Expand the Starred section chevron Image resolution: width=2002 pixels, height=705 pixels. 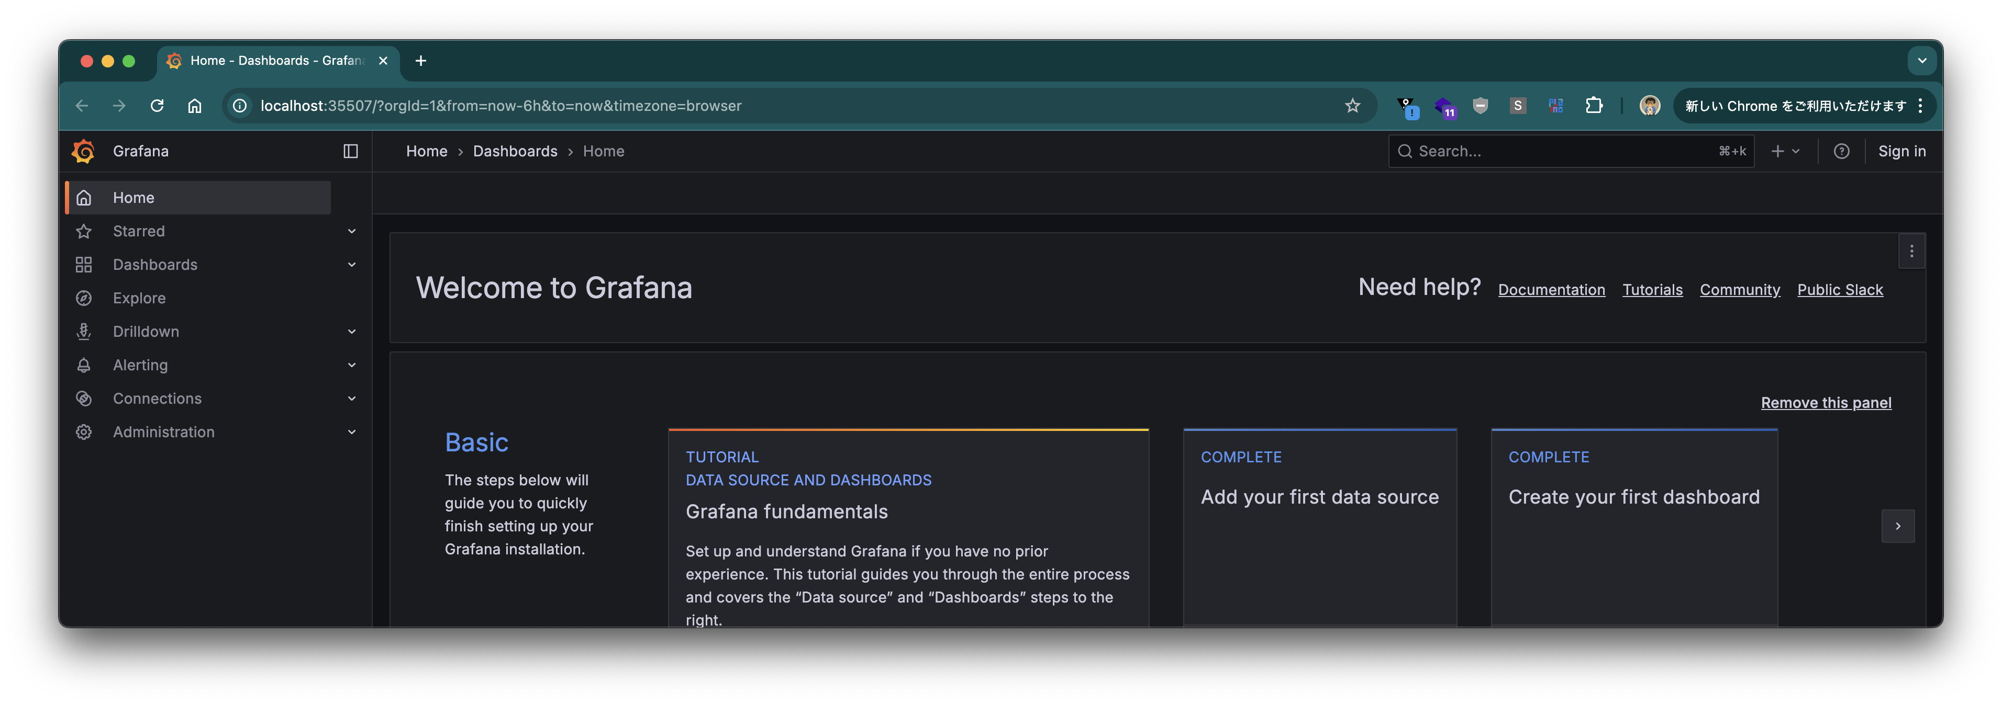(351, 231)
